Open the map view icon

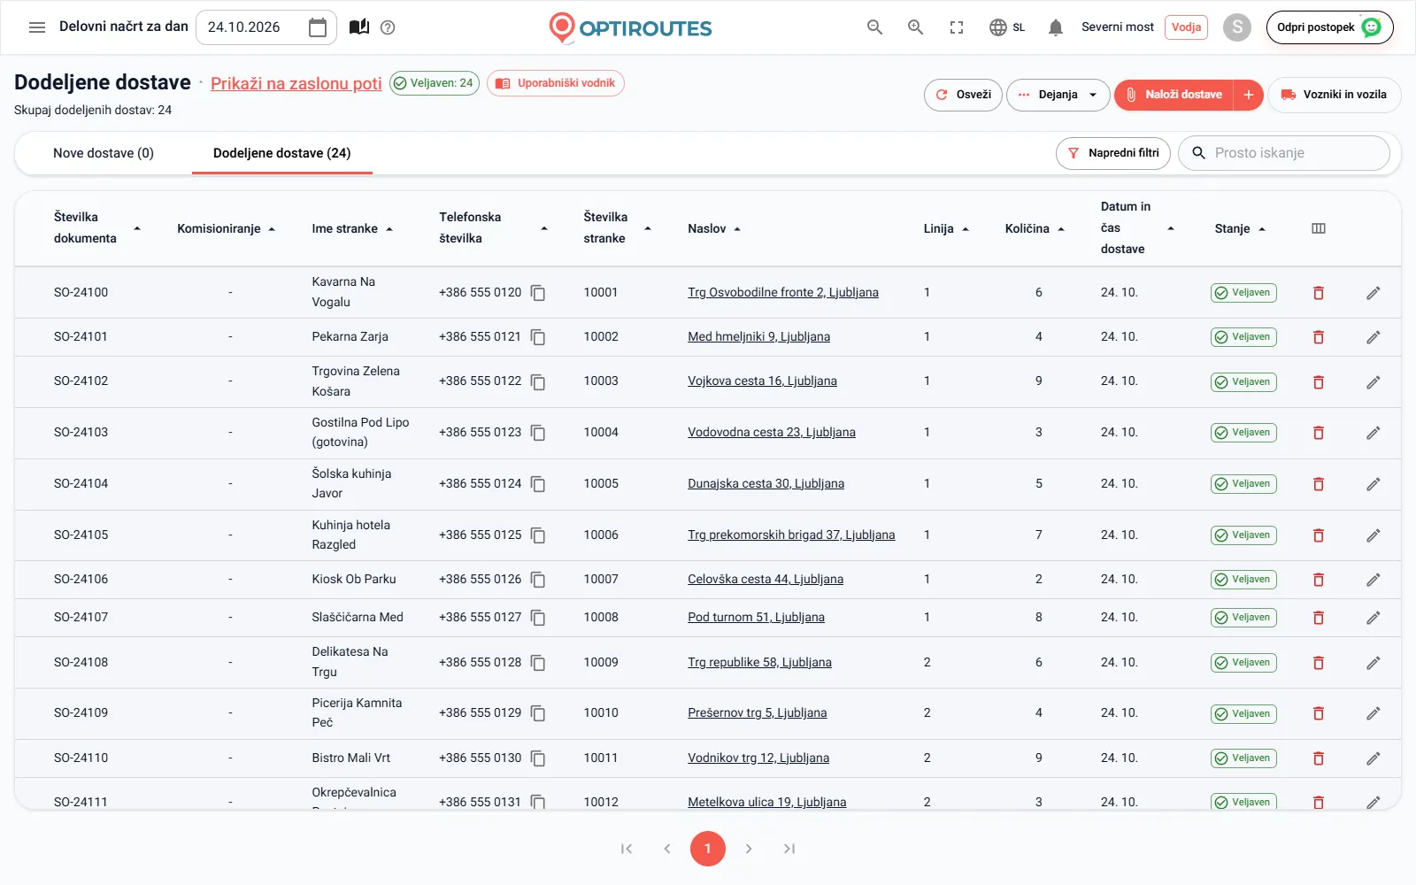(x=359, y=27)
